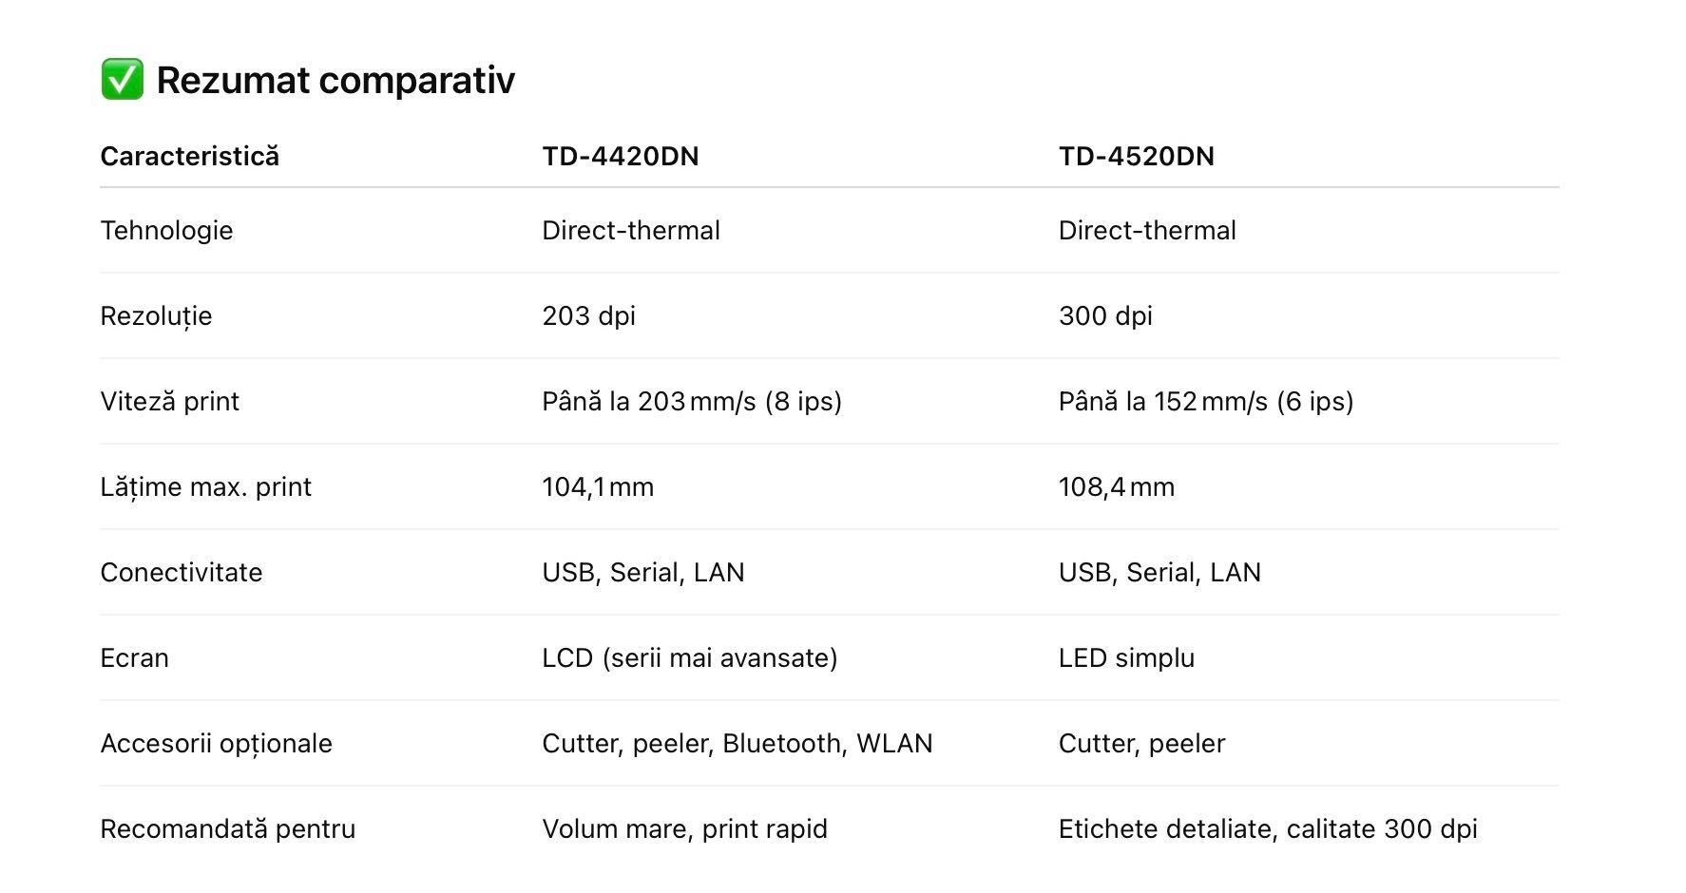The width and height of the screenshot is (1686, 893).
Task: Select the TD-4420DN column header
Action: (620, 156)
